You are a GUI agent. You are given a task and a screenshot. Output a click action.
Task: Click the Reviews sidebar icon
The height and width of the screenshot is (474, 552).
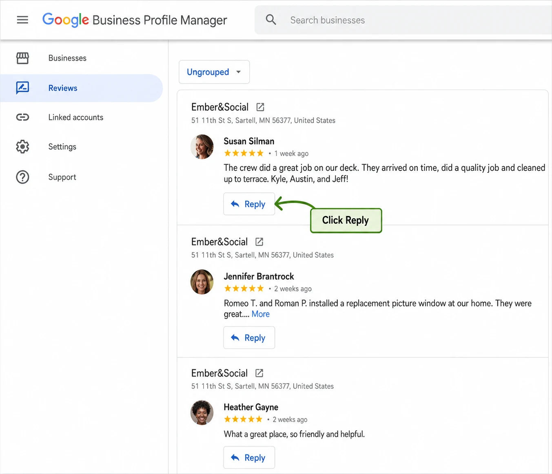(x=22, y=88)
